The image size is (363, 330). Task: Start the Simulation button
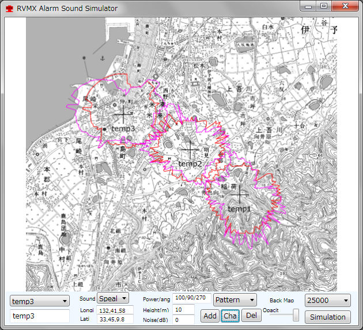pyautogui.click(x=327, y=317)
